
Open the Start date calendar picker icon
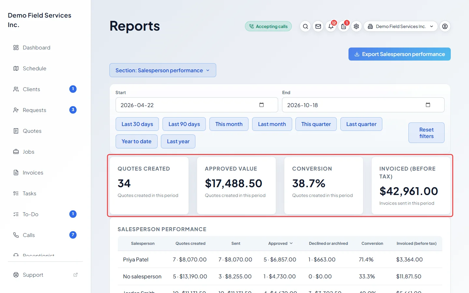tap(261, 105)
